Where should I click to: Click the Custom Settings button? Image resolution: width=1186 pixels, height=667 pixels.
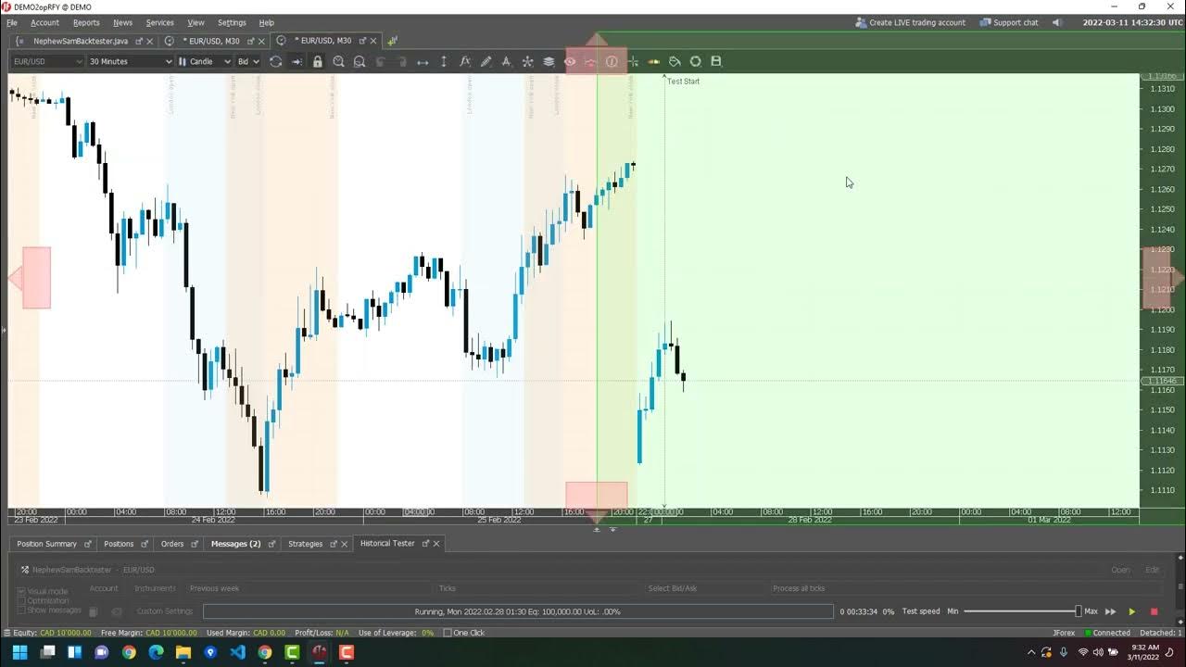coord(164,611)
